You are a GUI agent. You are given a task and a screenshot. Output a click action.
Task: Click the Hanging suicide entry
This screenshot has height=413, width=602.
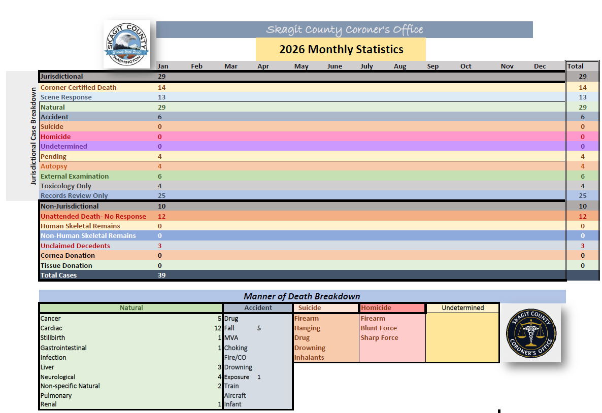click(x=307, y=328)
